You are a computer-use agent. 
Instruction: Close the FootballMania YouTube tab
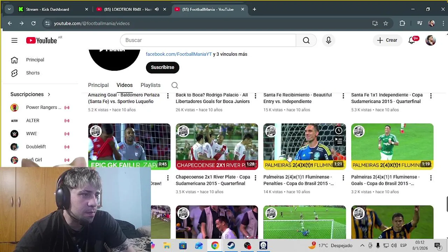pos(243,9)
